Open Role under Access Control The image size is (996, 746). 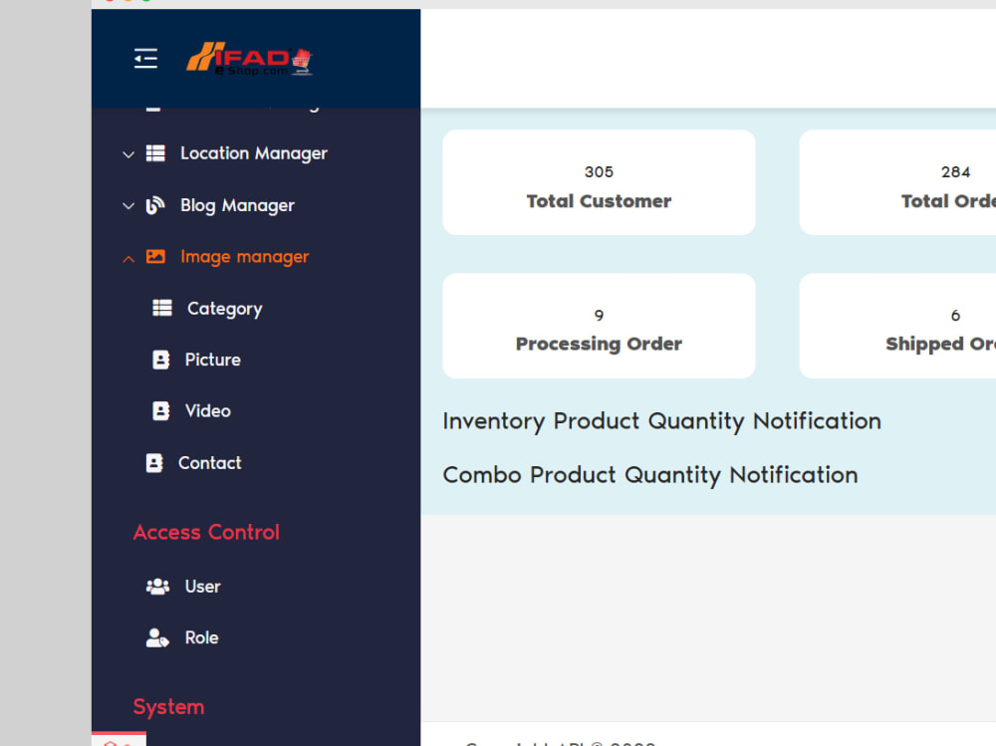tap(201, 637)
